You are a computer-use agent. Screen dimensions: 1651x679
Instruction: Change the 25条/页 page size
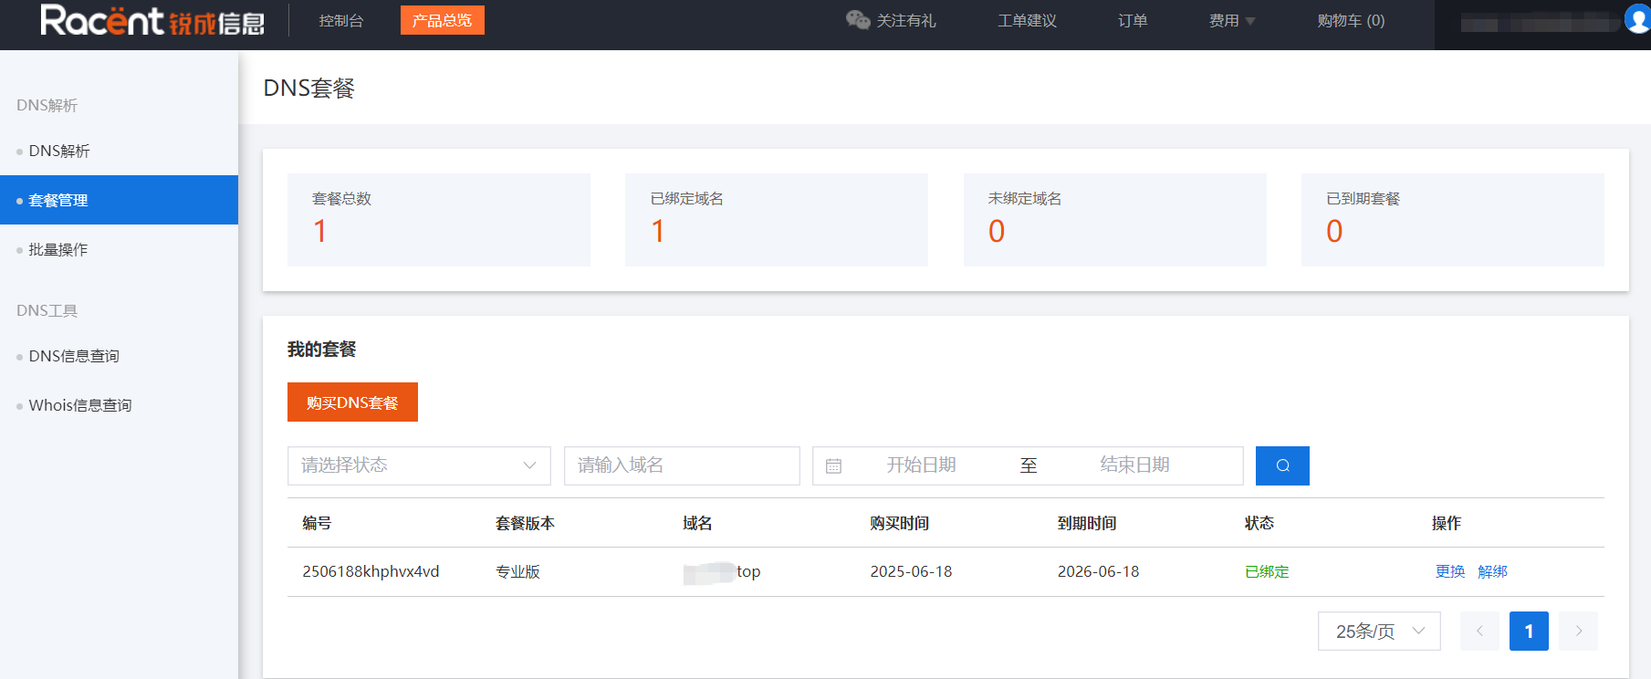tap(1378, 632)
